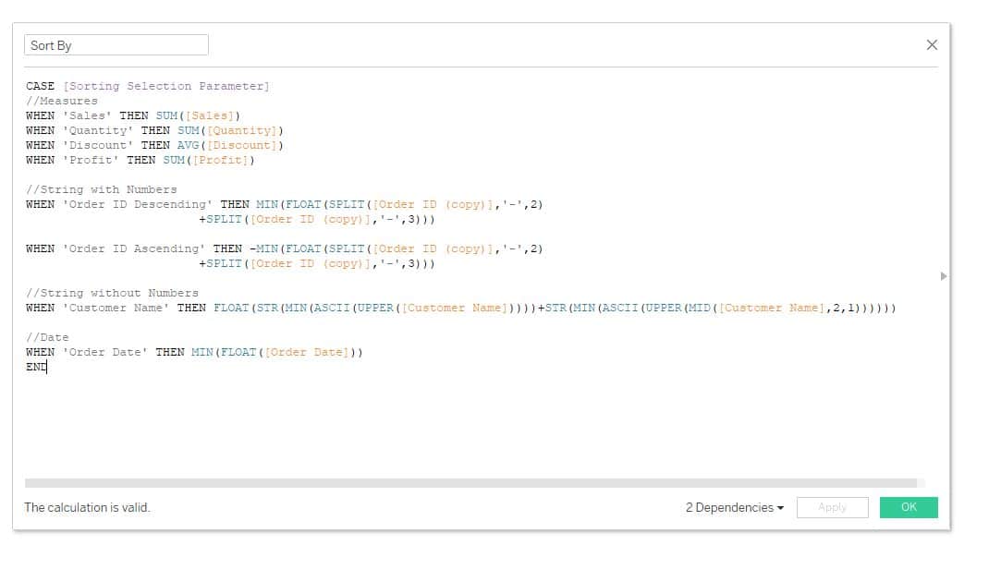Click the Sort By calculation name field
Image resolution: width=989 pixels, height=569 pixels.
(x=116, y=45)
